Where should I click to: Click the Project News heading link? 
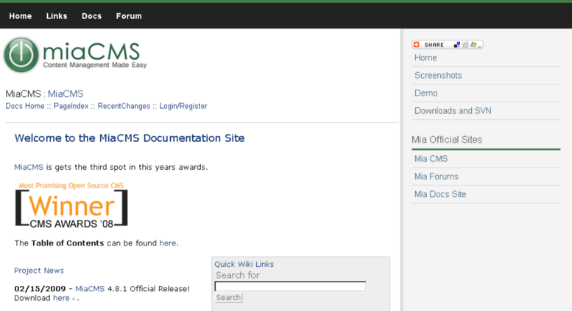point(39,271)
